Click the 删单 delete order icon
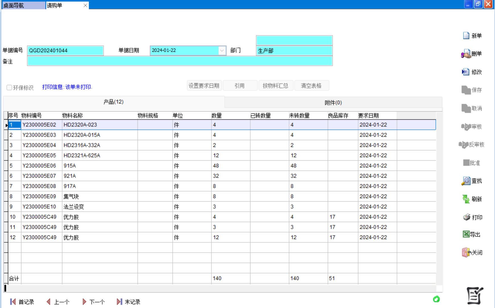Screen dimensions: 495x308 point(466,54)
